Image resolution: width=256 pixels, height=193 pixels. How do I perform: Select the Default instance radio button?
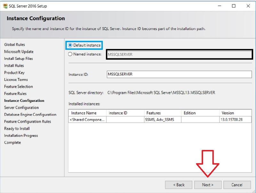(70, 45)
